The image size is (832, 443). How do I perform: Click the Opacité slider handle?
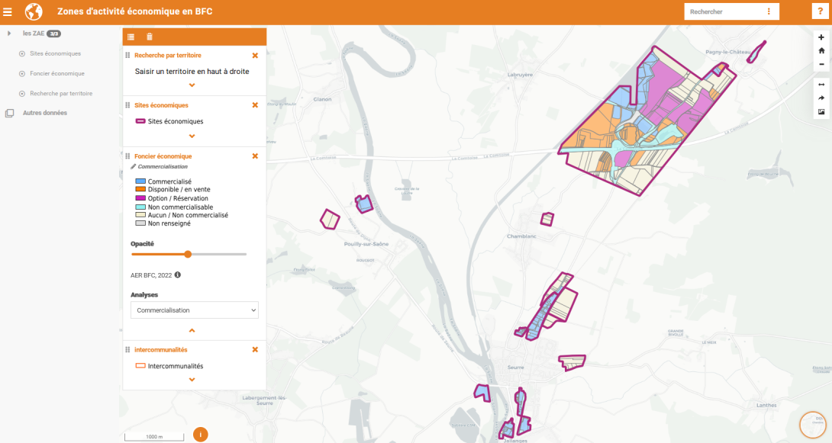[188, 254]
